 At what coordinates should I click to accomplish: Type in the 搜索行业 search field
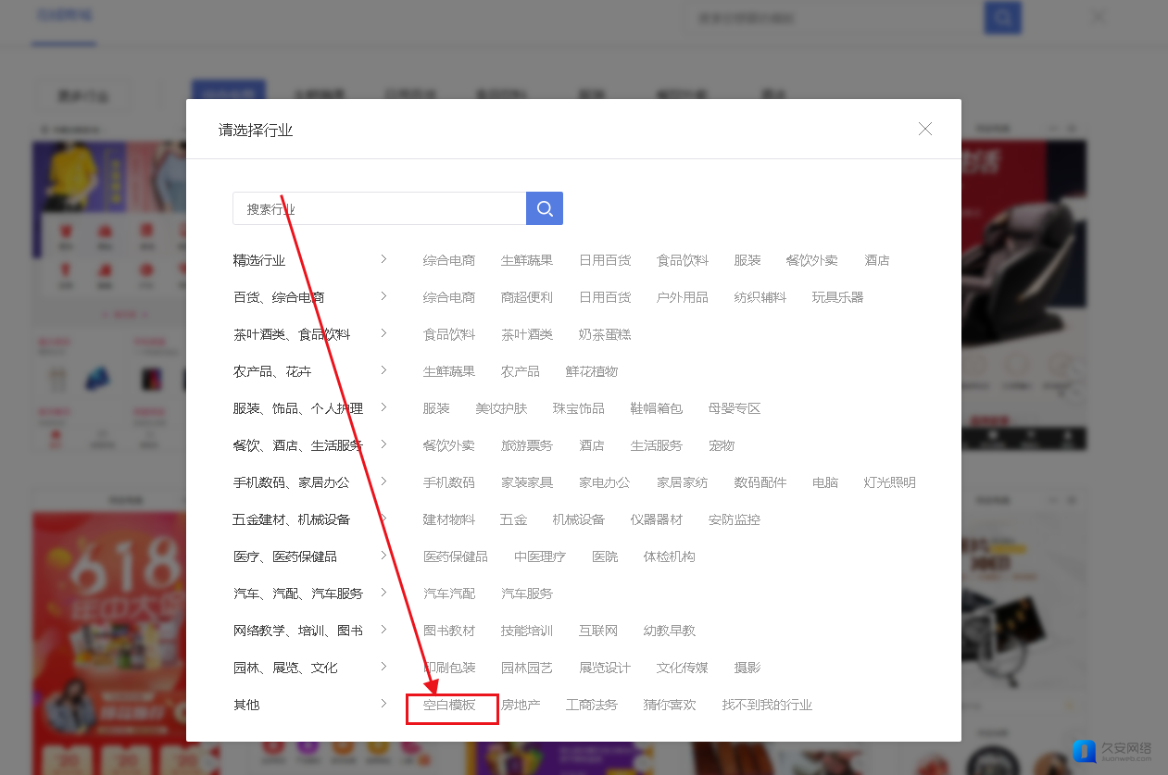(x=380, y=209)
